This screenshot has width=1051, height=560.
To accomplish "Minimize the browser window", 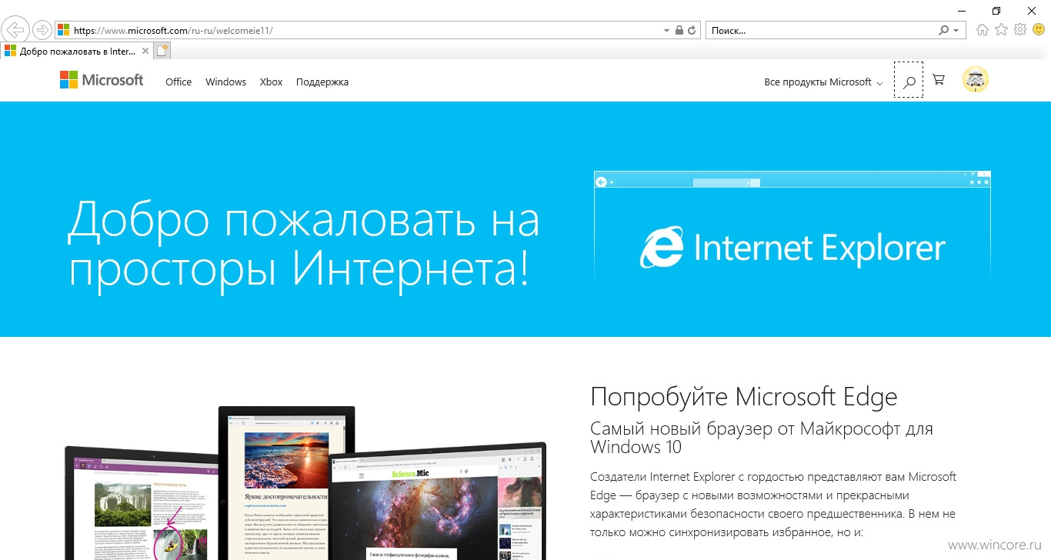I will (962, 10).
